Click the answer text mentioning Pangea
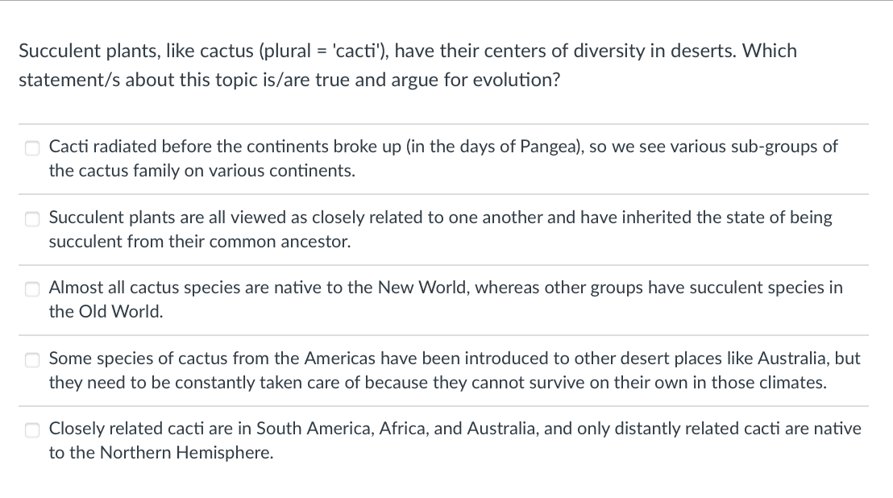The width and height of the screenshot is (893, 498). (x=443, y=158)
